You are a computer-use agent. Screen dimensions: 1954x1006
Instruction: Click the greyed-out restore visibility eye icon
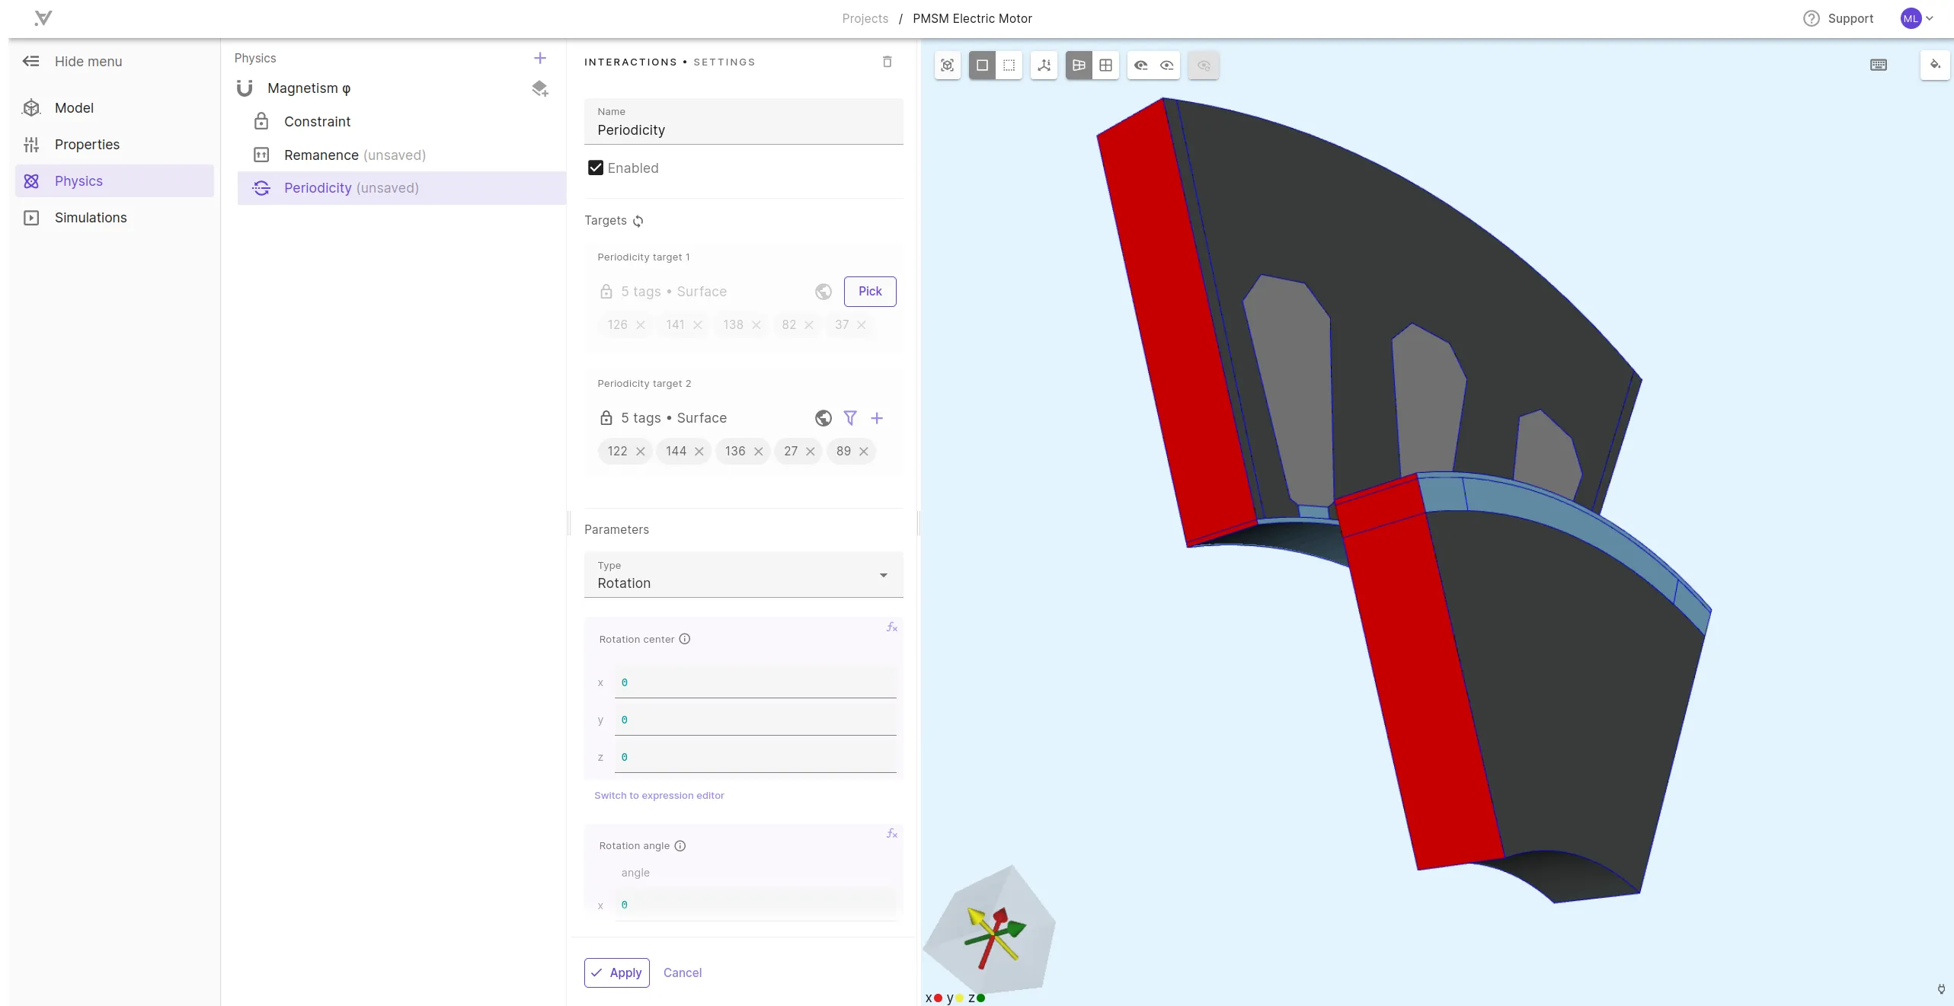(1204, 65)
